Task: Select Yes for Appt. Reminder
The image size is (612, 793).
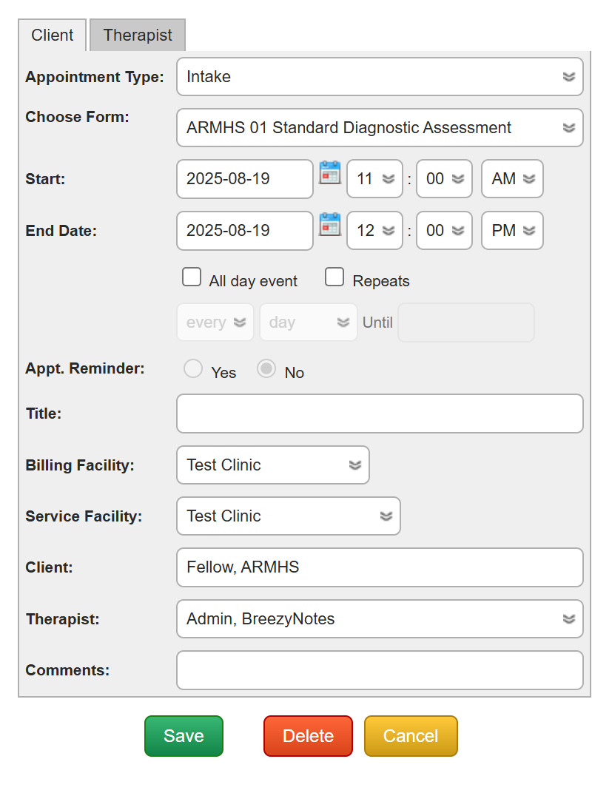Action: pos(193,368)
